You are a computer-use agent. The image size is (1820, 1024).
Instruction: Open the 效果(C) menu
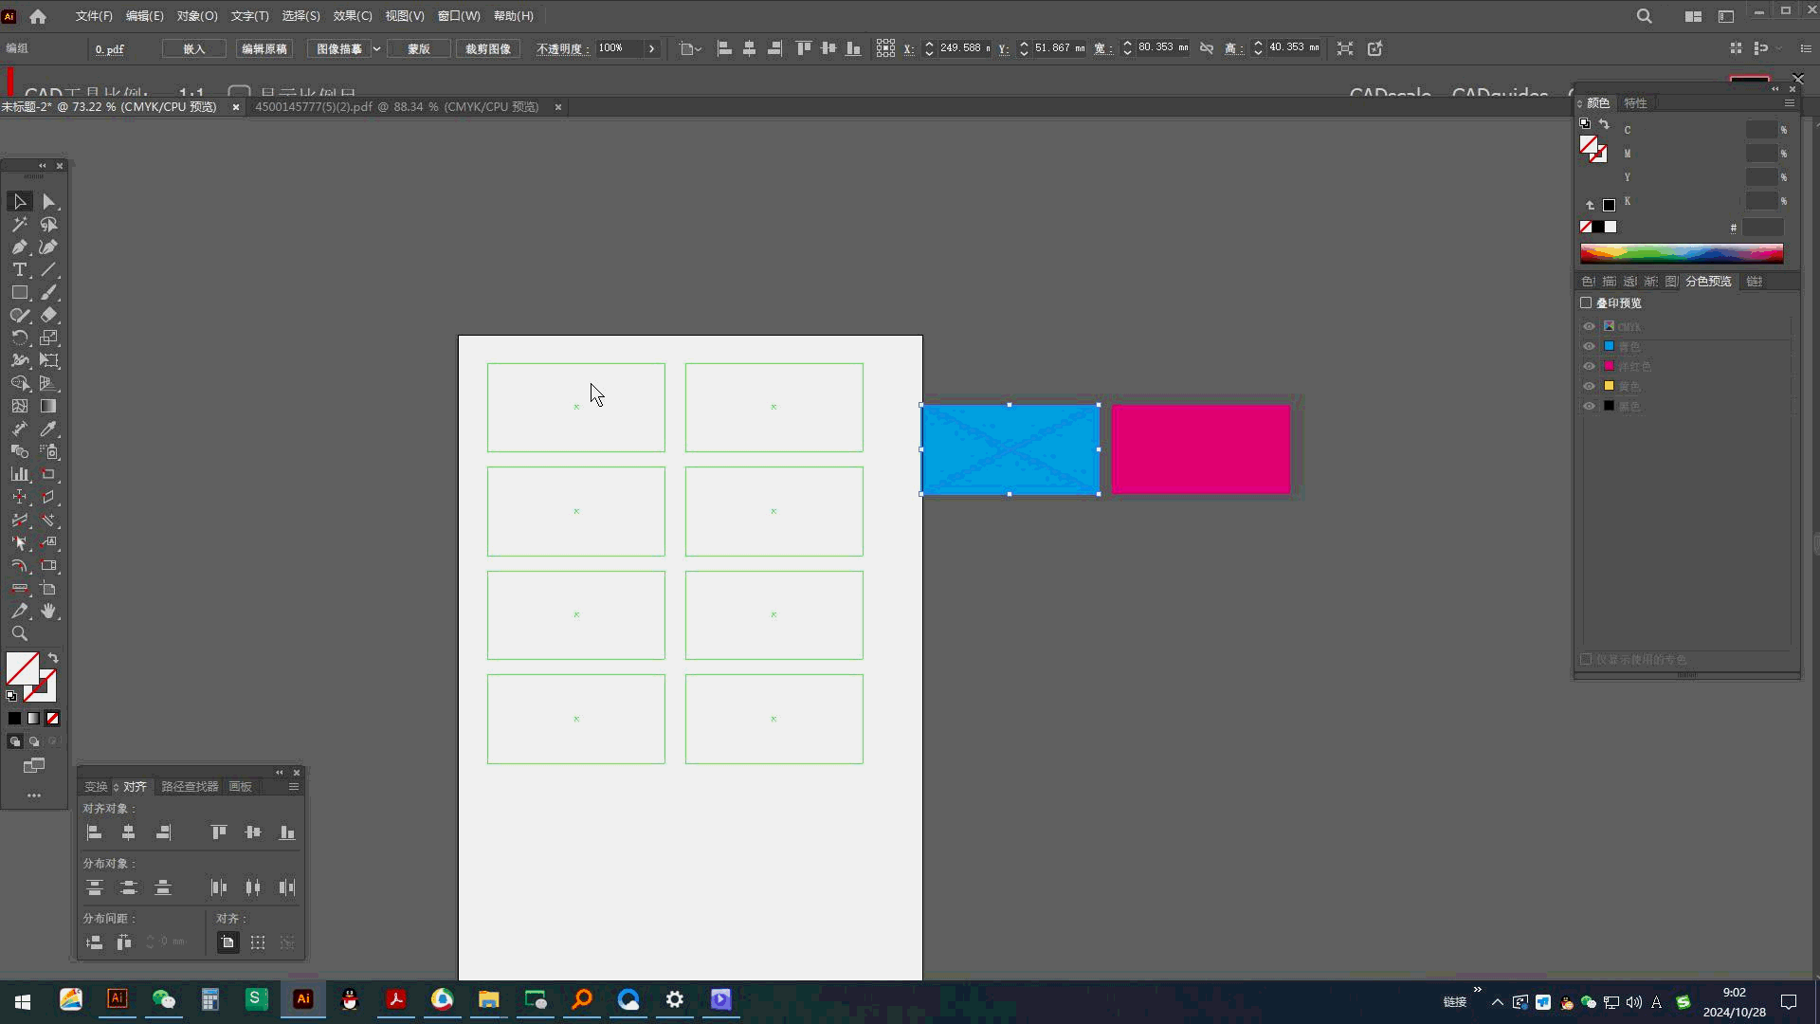[x=353, y=16]
